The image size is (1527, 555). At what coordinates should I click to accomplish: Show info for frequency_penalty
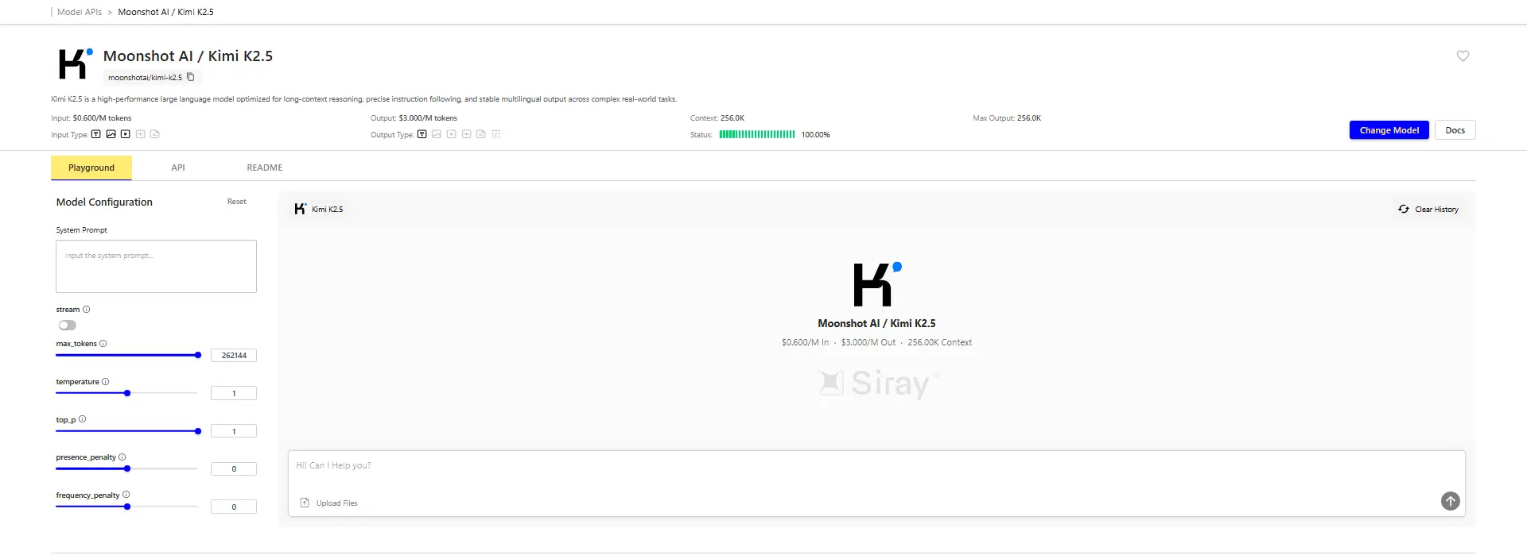coord(126,495)
